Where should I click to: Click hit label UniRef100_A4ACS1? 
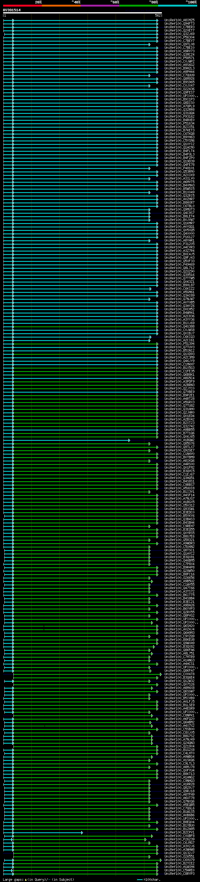click(179, 664)
